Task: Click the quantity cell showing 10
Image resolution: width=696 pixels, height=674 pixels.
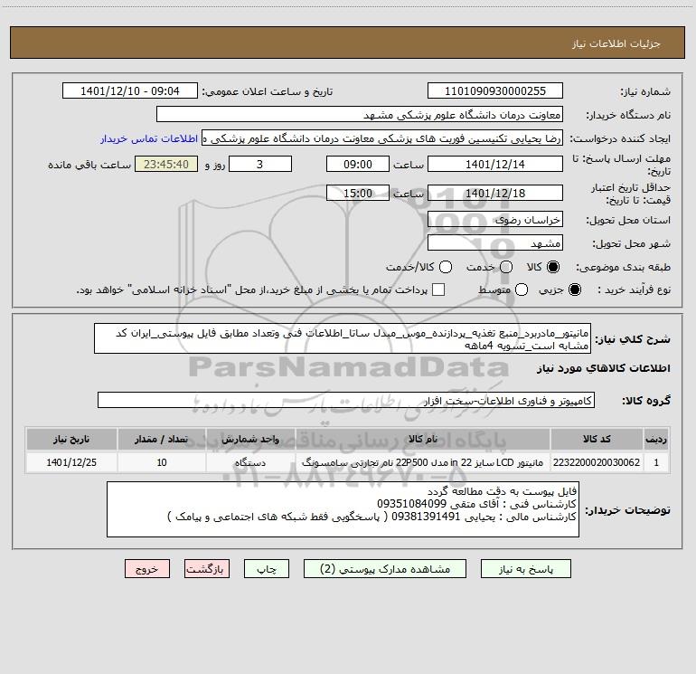Action: point(162,462)
